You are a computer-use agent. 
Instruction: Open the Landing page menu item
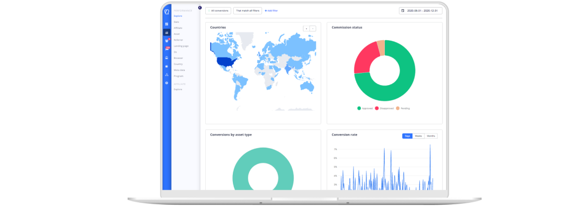pos(181,46)
